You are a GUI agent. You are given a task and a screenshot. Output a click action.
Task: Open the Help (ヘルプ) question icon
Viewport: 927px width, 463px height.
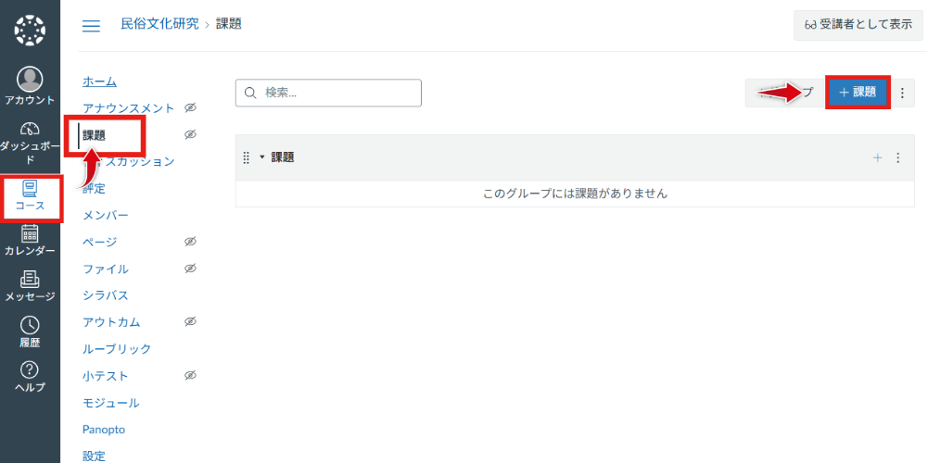click(x=30, y=370)
